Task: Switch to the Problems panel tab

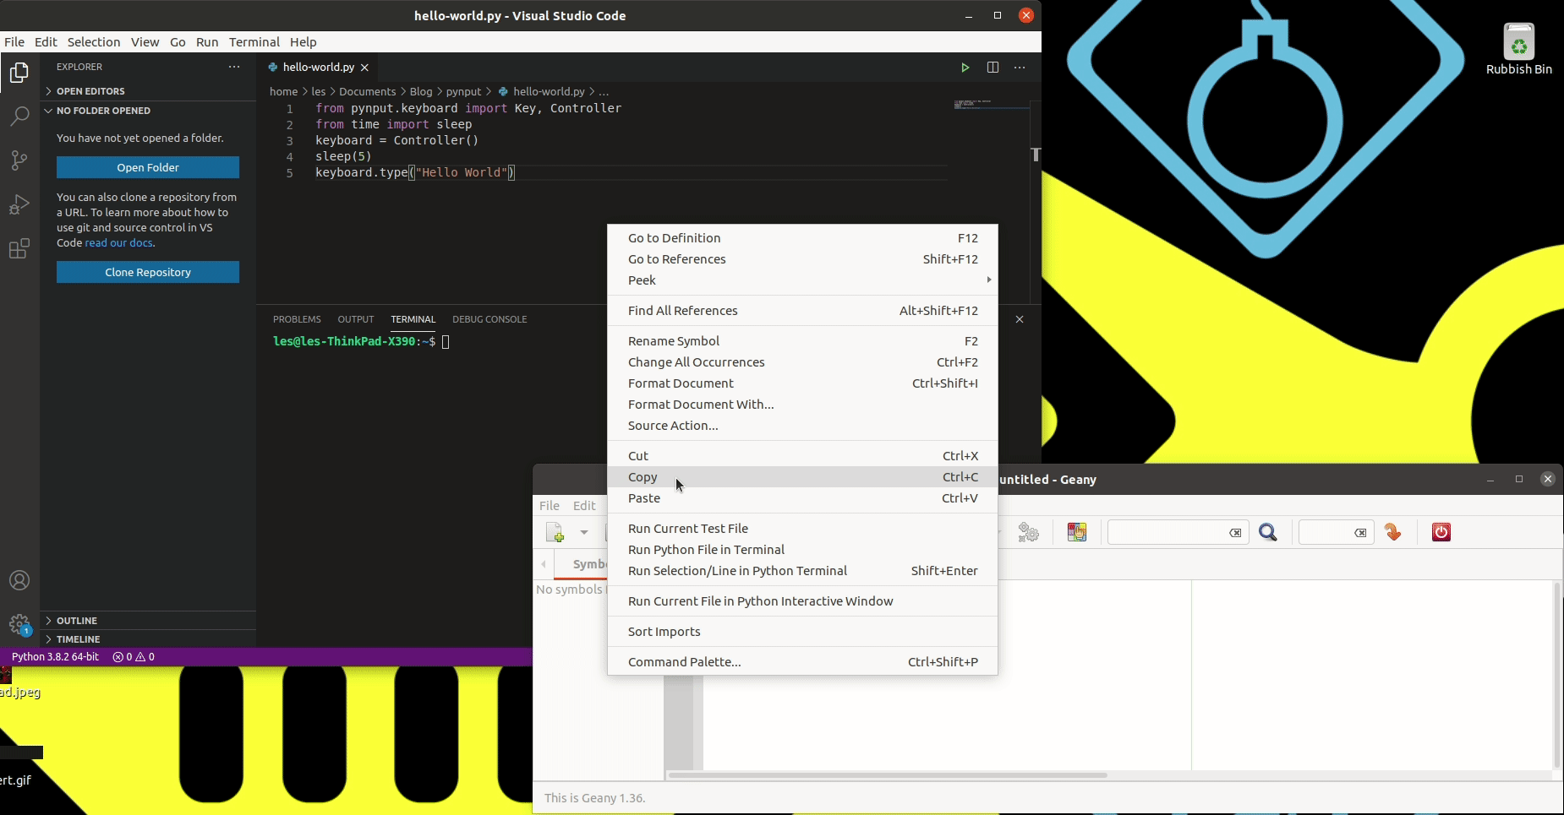Action: coord(297,319)
